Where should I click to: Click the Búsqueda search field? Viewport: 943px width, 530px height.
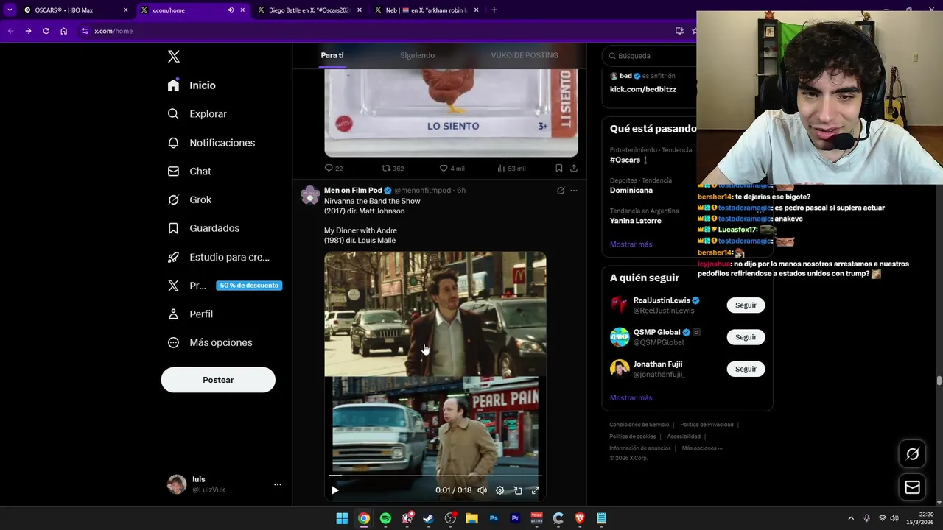[651, 55]
